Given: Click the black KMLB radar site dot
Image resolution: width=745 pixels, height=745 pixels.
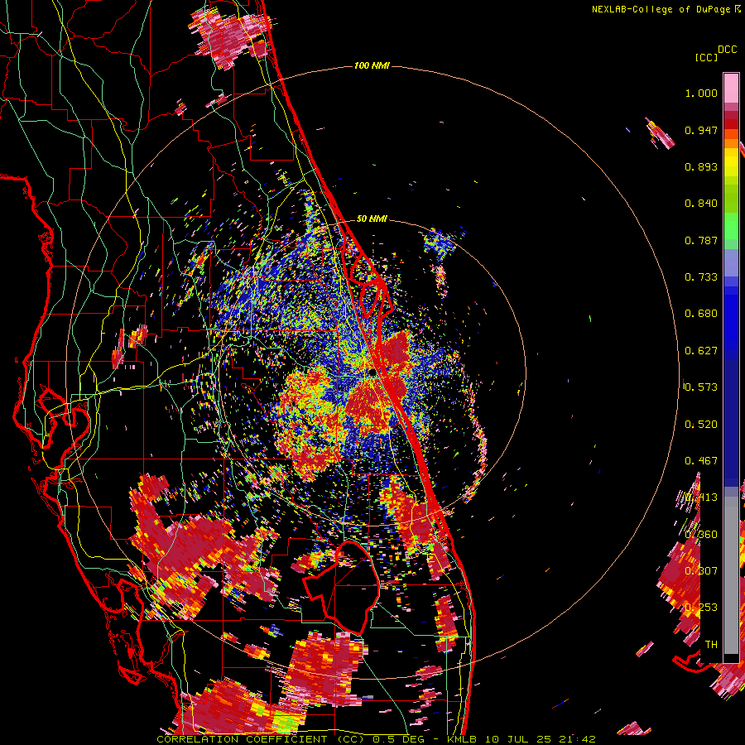Looking at the screenshot, I should pyautogui.click(x=371, y=372).
